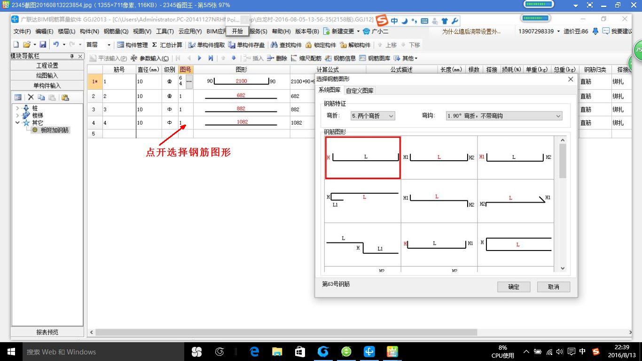Click the 取消 button in dialog

point(554,287)
